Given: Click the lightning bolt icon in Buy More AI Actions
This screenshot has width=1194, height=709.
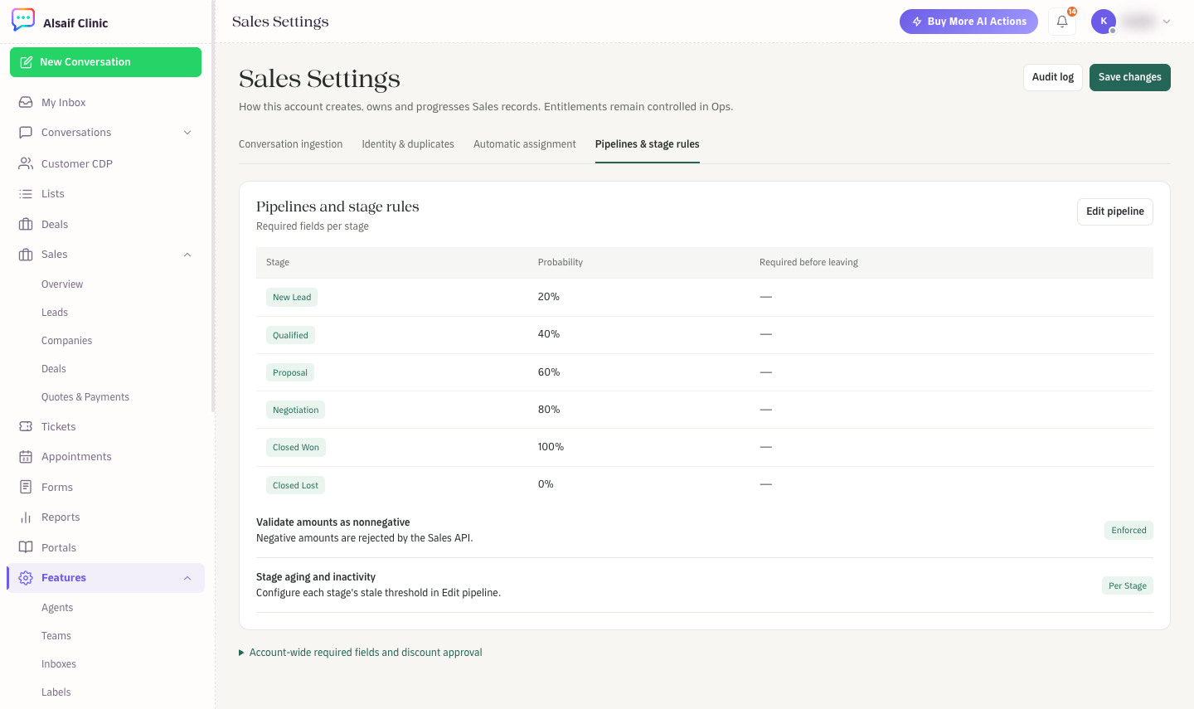Looking at the screenshot, I should point(917,22).
